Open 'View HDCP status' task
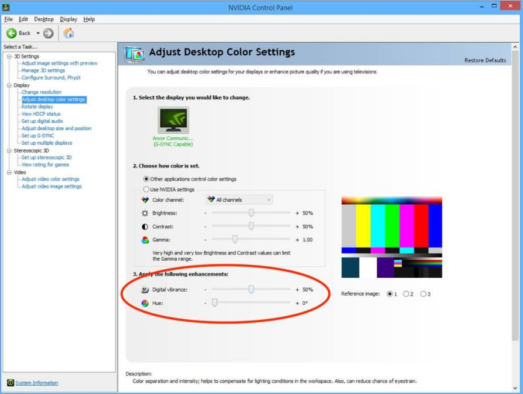Screen dimensions: 523x394 41,114
